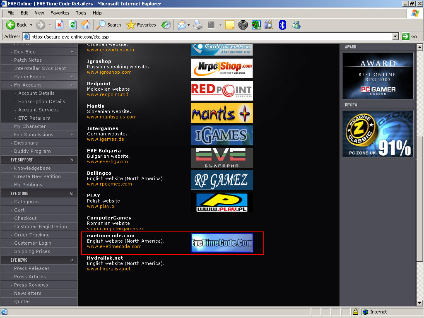Collapse the EVE NEWS section

tap(72, 260)
